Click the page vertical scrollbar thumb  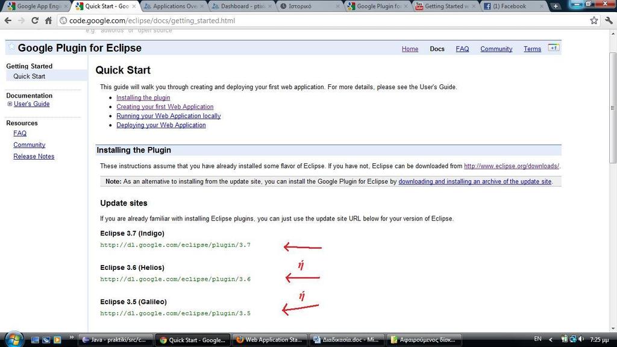(613, 107)
